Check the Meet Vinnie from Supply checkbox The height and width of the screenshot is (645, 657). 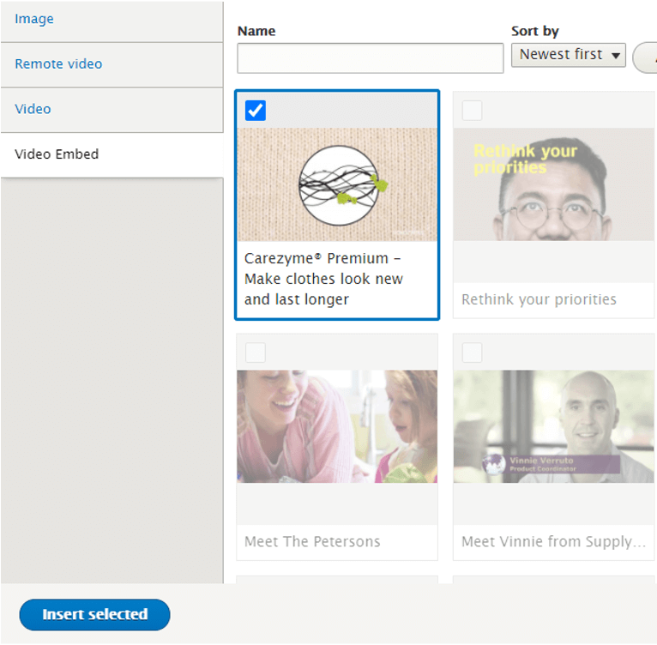click(x=472, y=353)
